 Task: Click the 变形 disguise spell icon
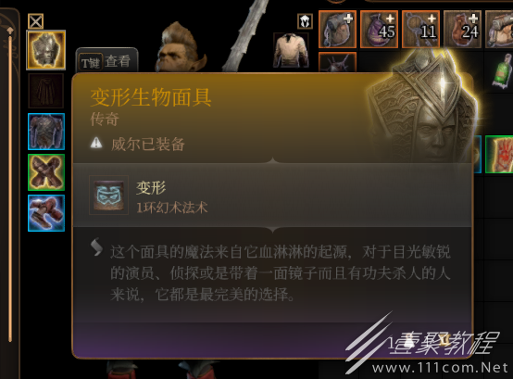tap(108, 196)
